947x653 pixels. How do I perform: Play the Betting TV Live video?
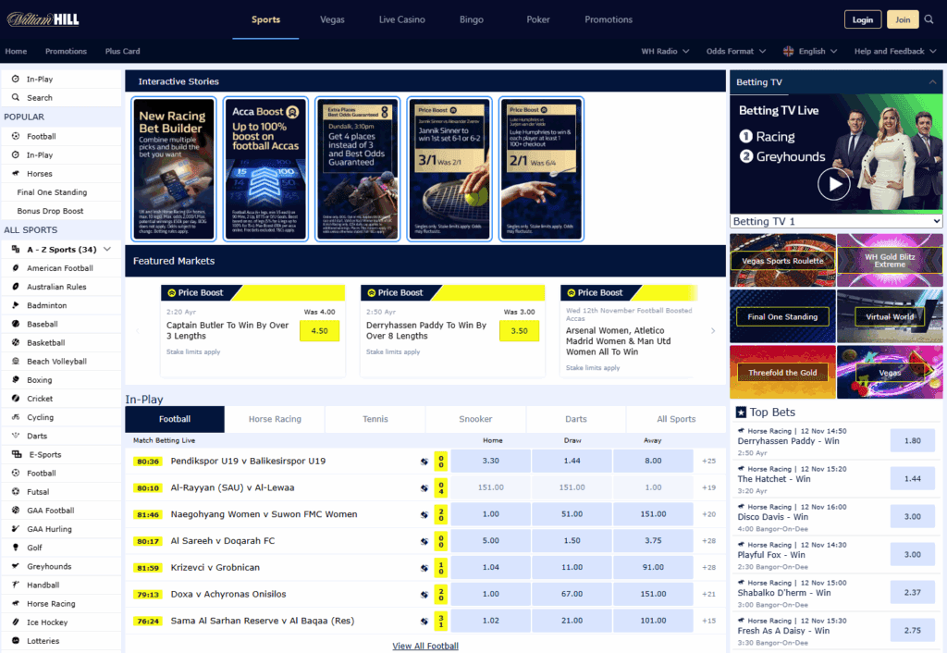coord(833,183)
